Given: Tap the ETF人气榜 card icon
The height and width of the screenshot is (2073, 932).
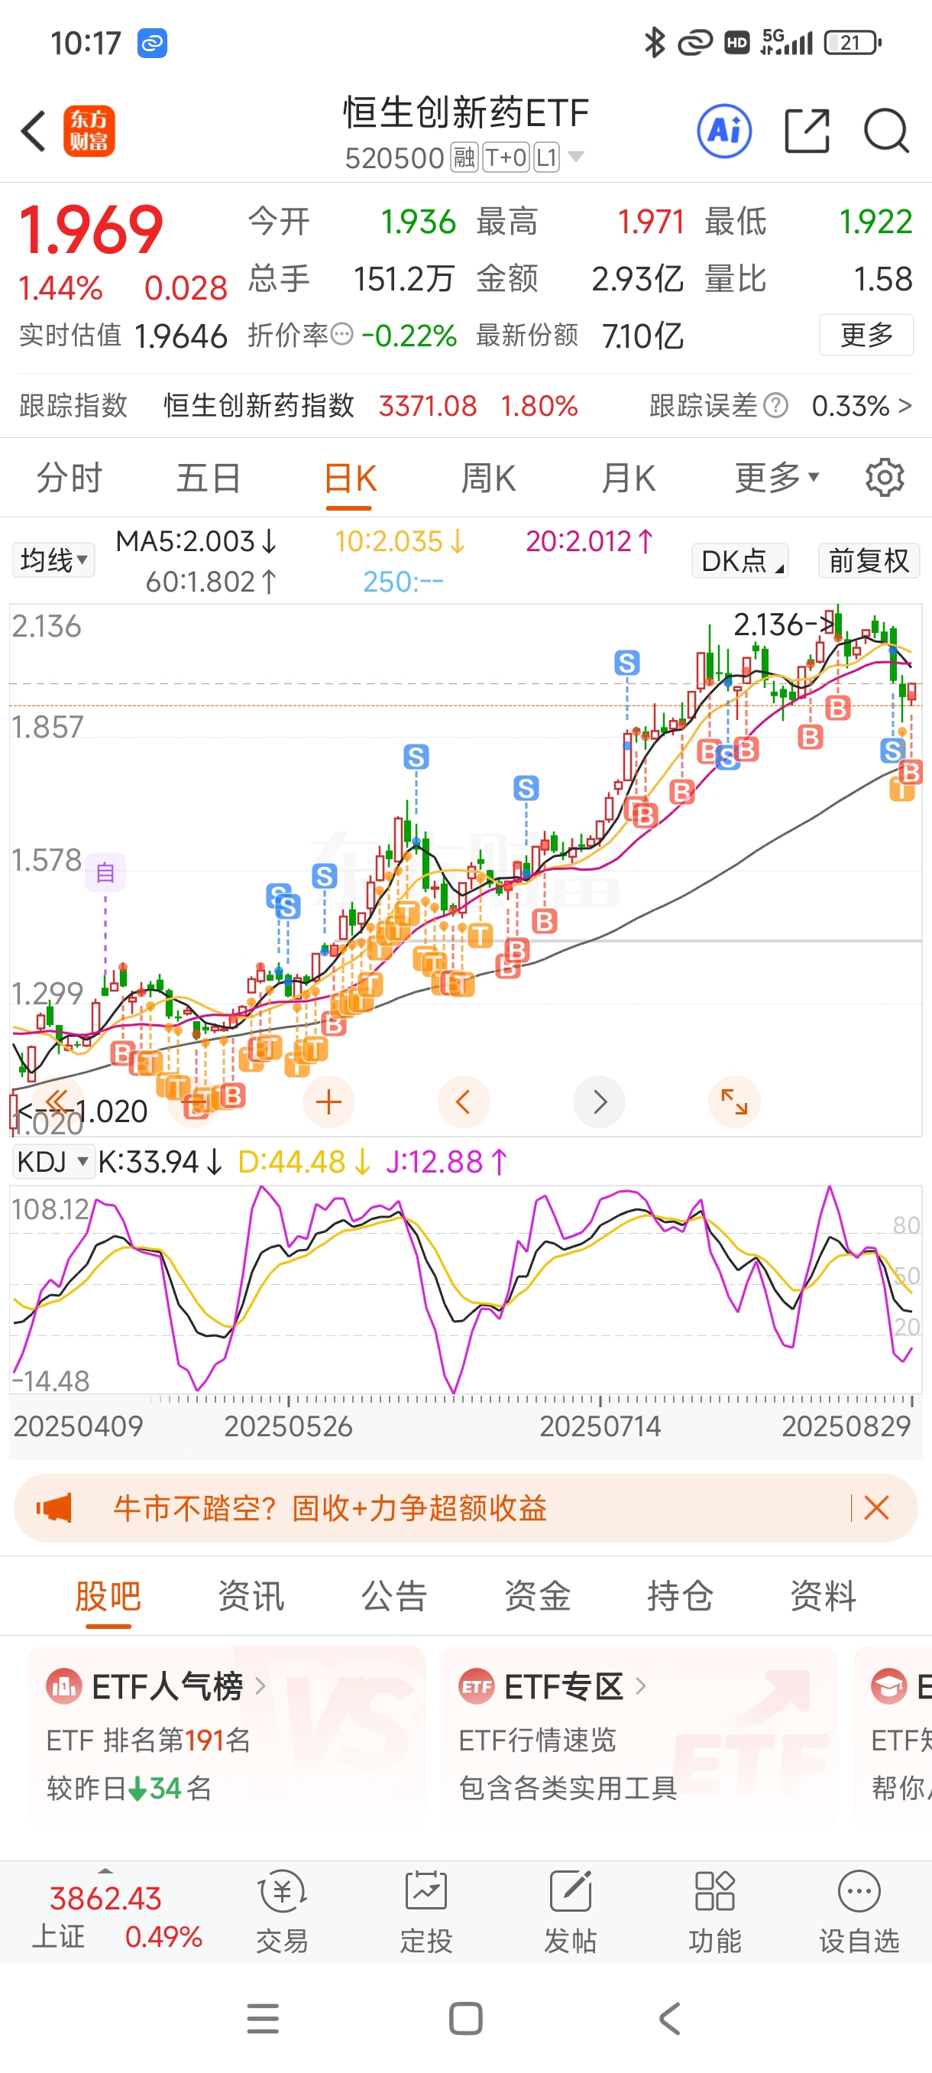Looking at the screenshot, I should 63,1685.
